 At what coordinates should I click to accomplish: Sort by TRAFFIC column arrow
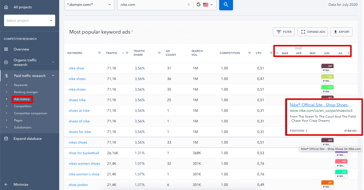coord(123,53)
